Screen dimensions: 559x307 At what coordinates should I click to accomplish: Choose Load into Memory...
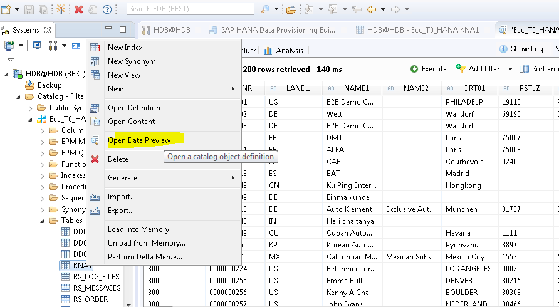164,229
